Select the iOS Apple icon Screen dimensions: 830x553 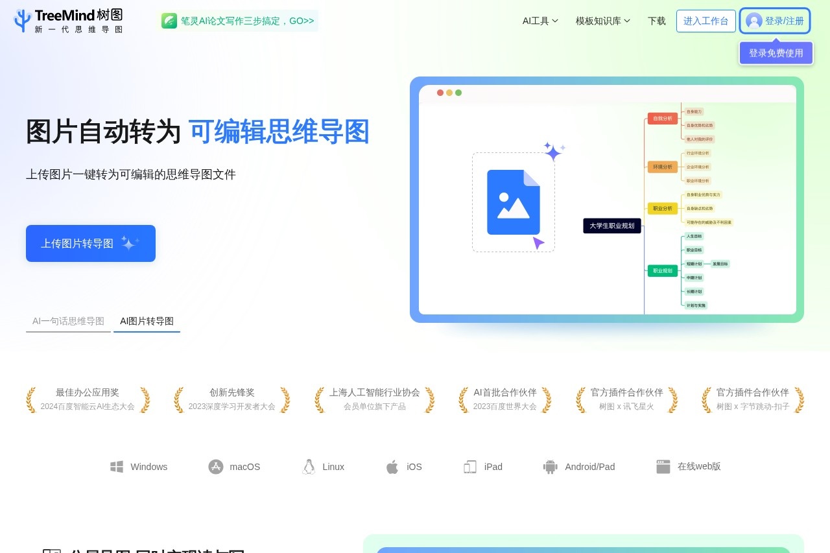(x=393, y=466)
